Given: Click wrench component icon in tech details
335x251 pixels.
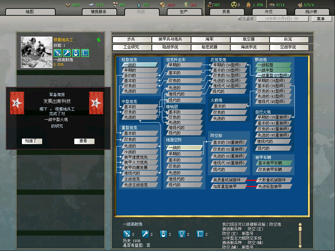Looking at the screenshot, I should coord(145,234).
